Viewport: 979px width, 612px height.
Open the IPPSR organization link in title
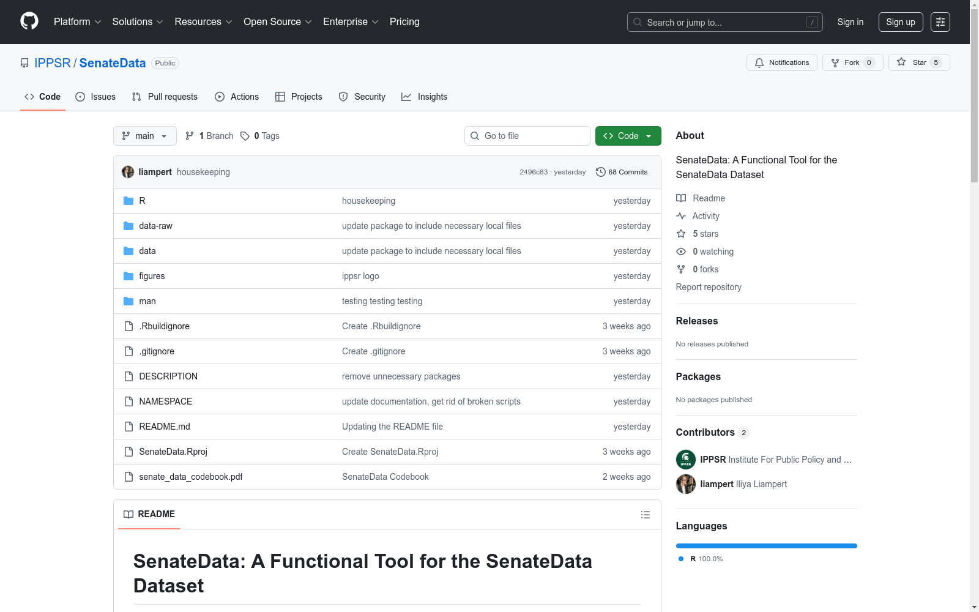(x=53, y=63)
